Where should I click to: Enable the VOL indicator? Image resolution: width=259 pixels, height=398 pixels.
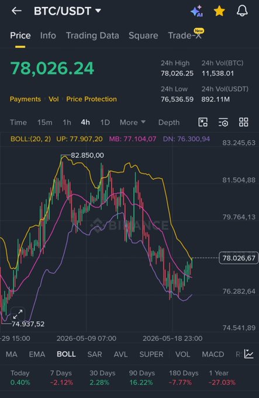point(183,354)
